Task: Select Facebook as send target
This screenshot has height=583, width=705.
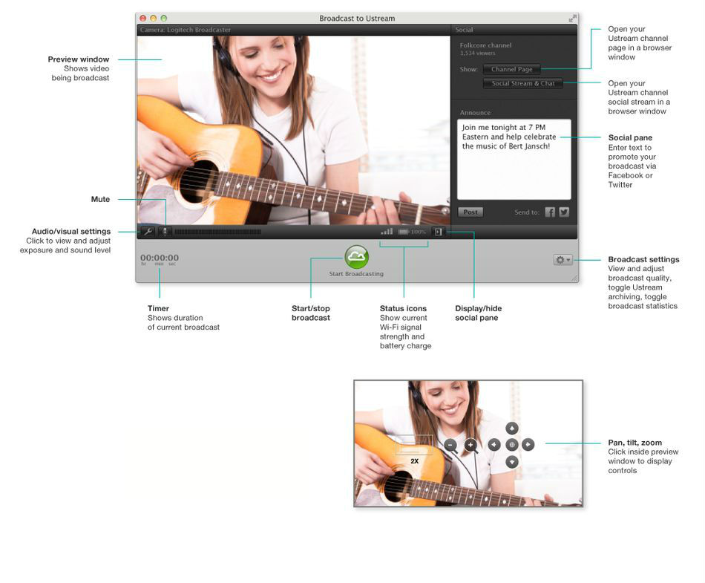Action: click(x=550, y=212)
